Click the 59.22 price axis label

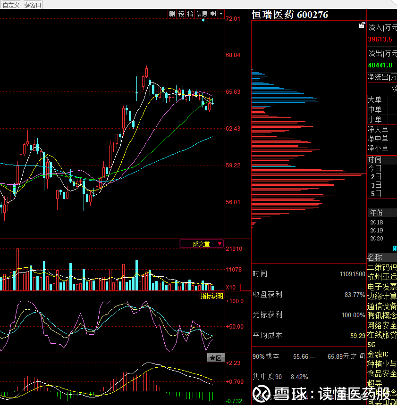tap(233, 165)
